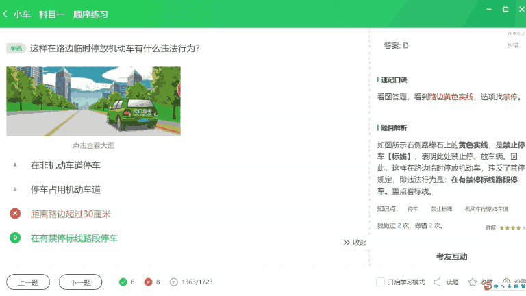
Task: Open the question list 1363/1723 icon
Action: point(173,282)
